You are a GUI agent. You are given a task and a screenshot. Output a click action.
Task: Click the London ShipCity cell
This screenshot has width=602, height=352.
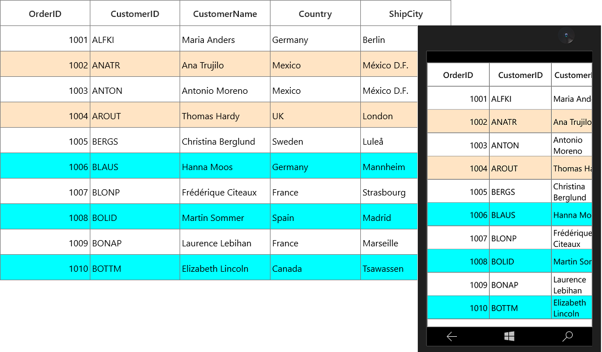click(389, 115)
